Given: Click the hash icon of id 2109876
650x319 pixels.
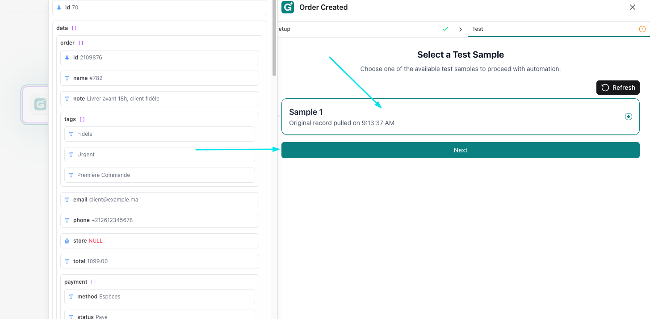Looking at the screenshot, I should coord(67,58).
